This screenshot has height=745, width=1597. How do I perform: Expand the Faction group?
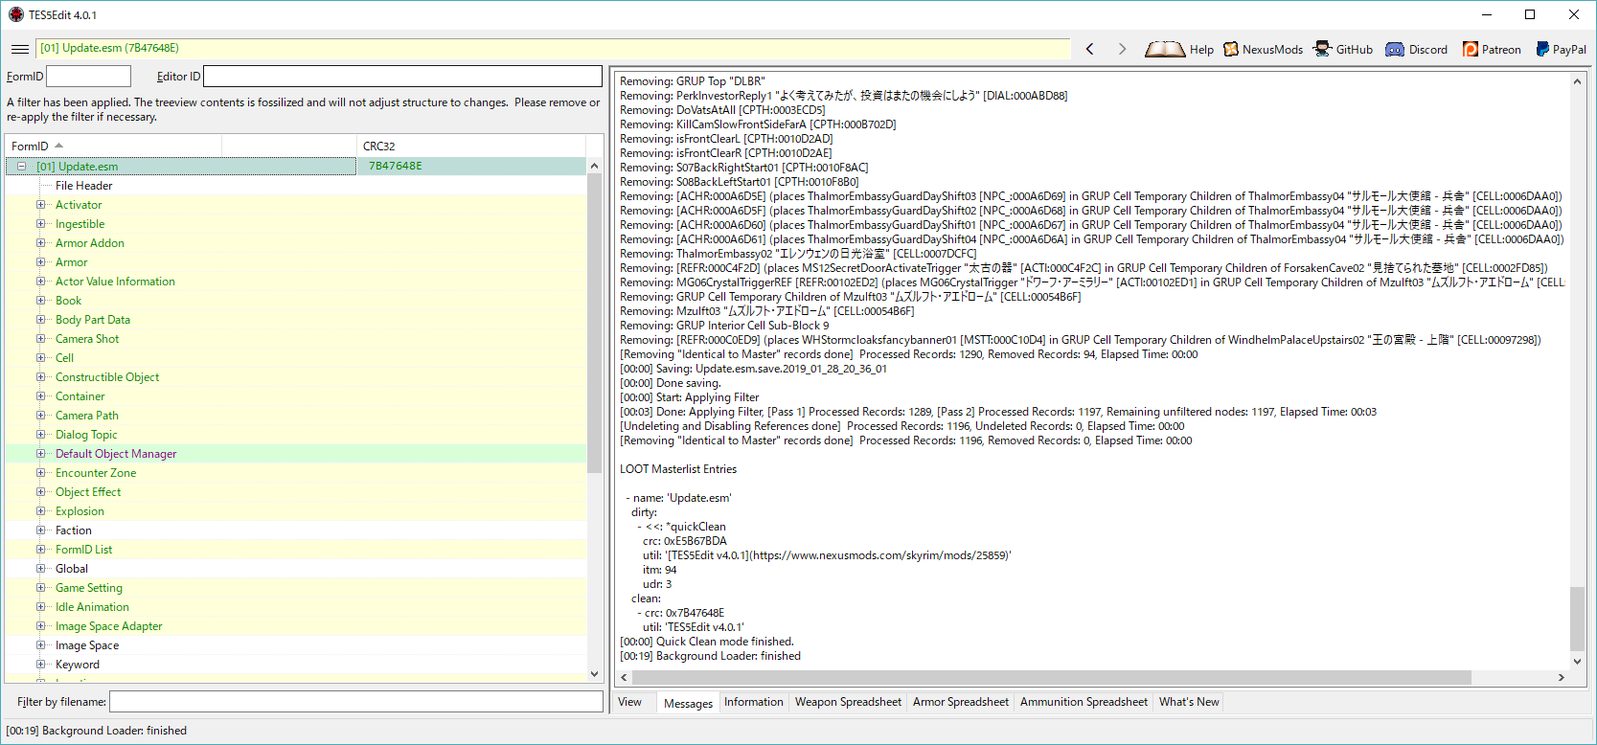[x=41, y=531]
